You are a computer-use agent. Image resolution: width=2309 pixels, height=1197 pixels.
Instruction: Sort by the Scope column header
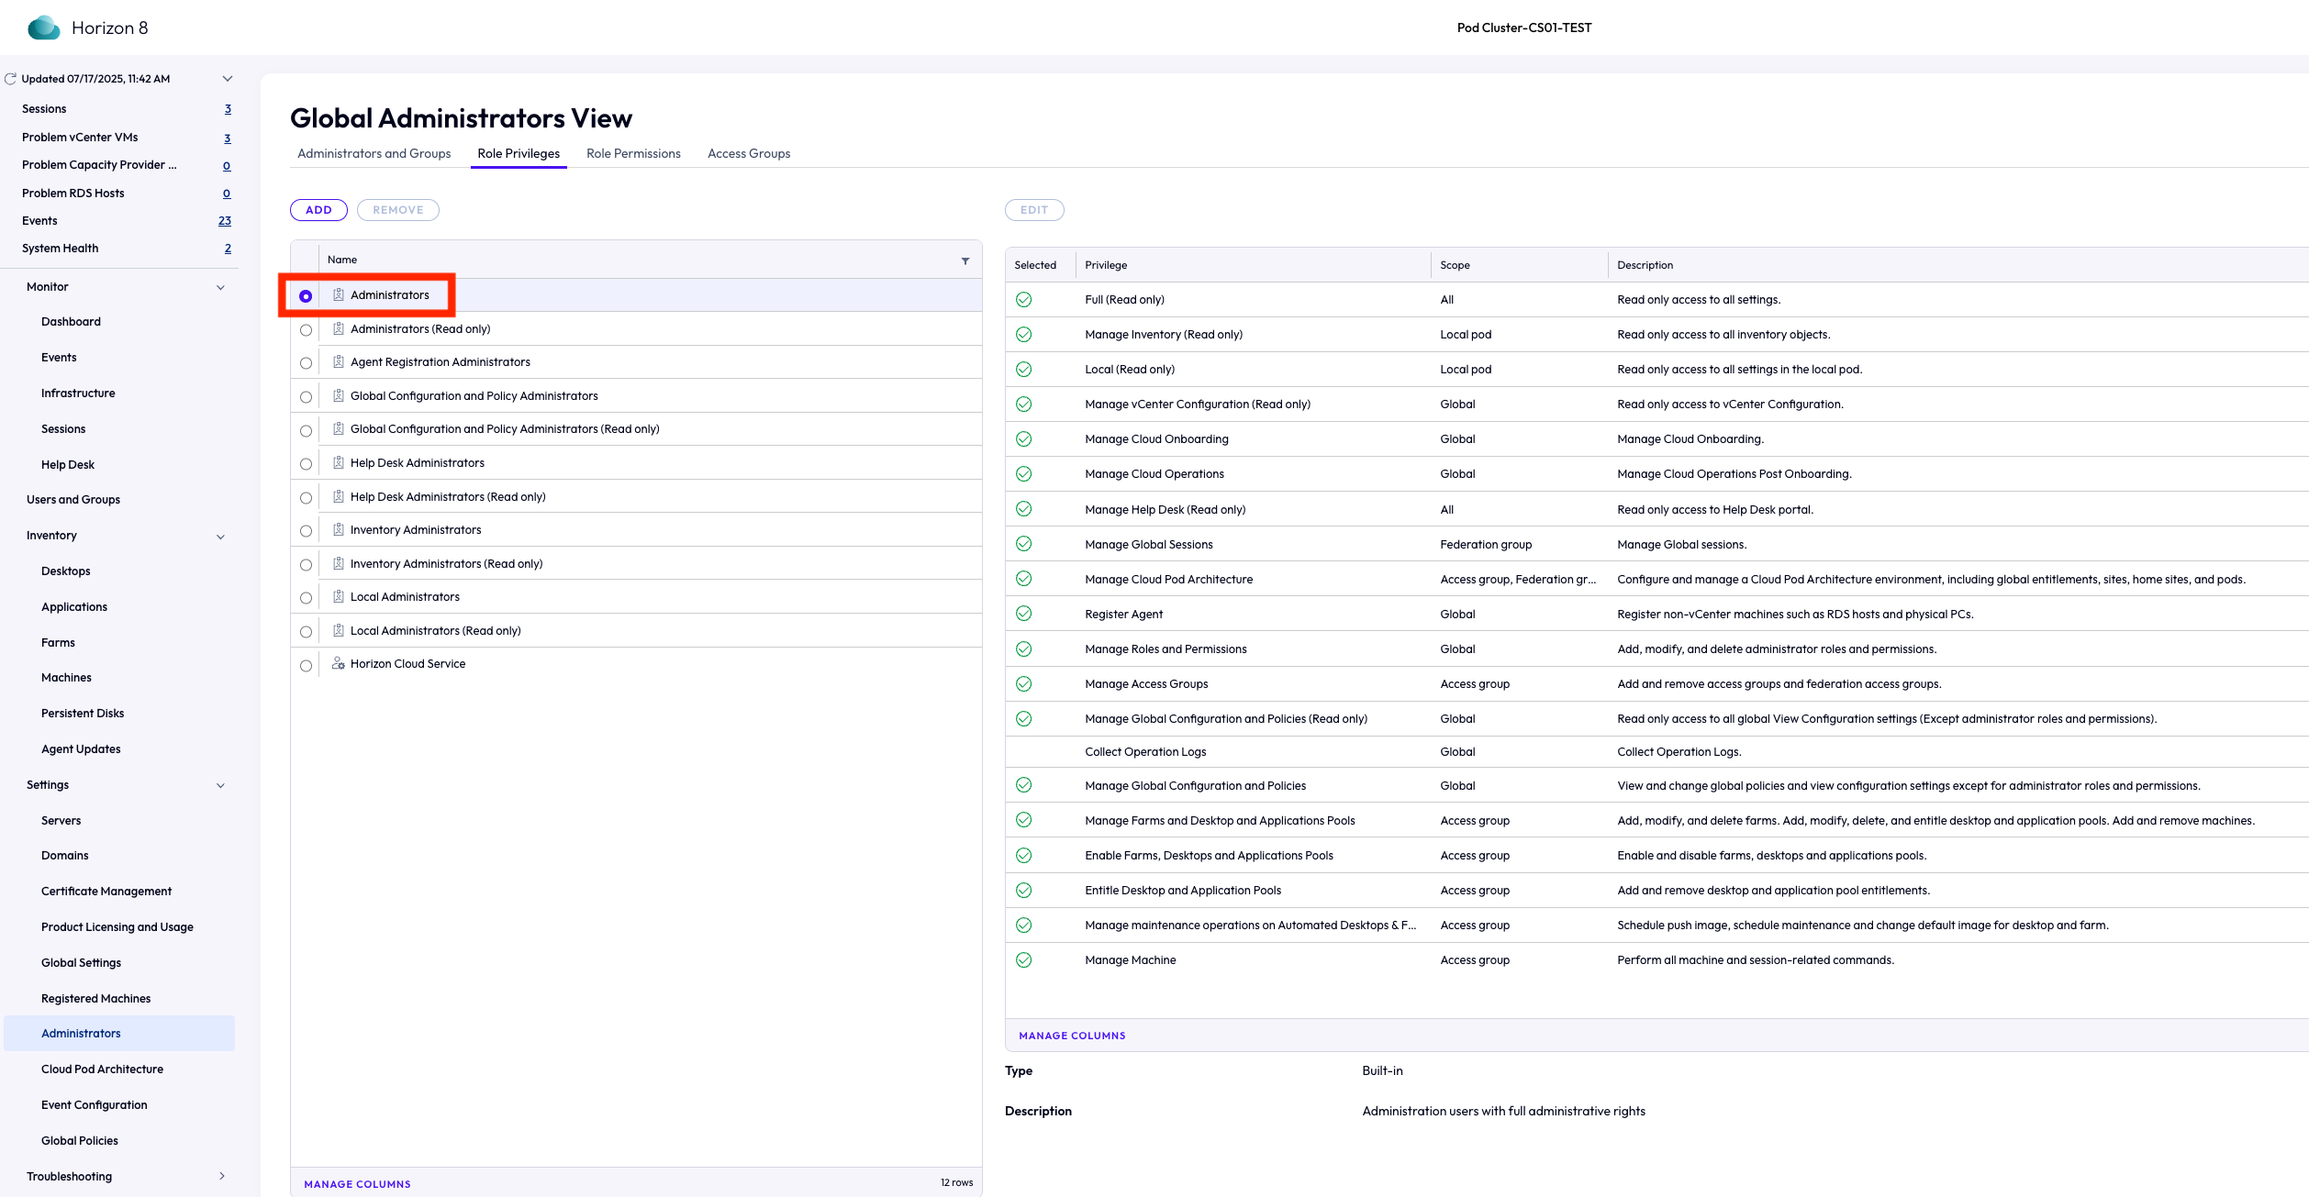[x=1455, y=265]
